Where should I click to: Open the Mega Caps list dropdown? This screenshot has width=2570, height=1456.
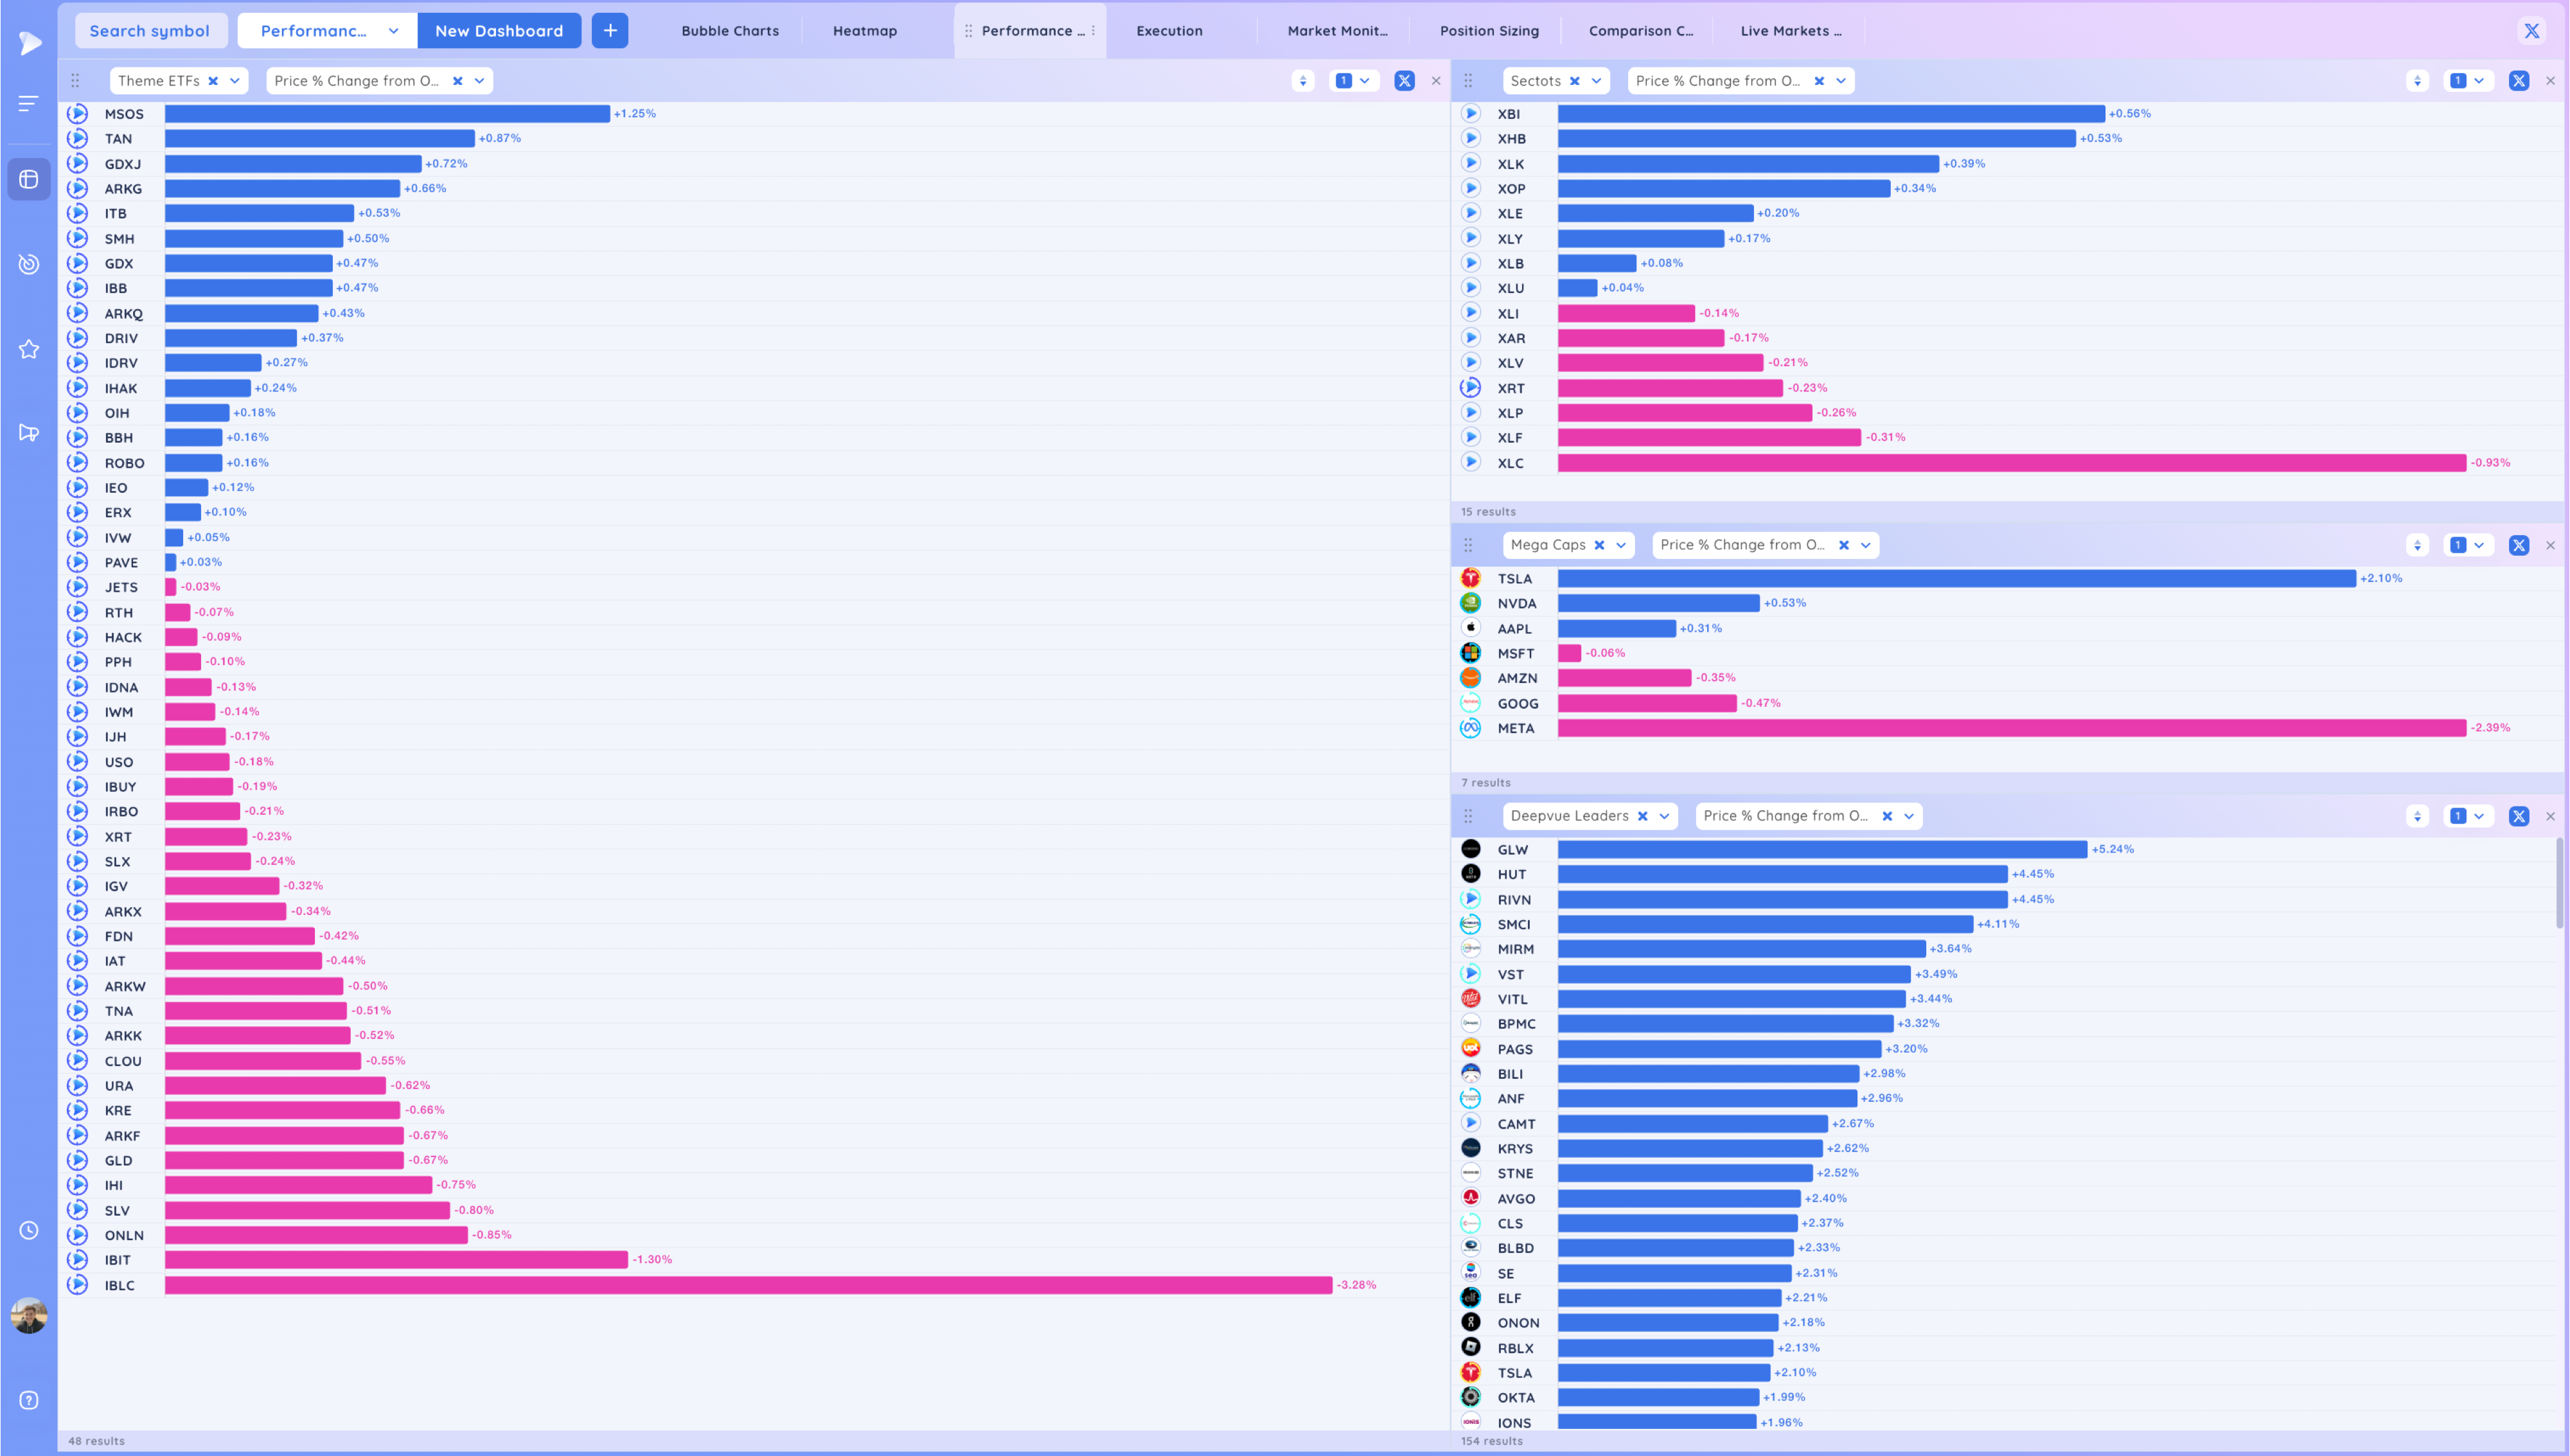click(1620, 545)
